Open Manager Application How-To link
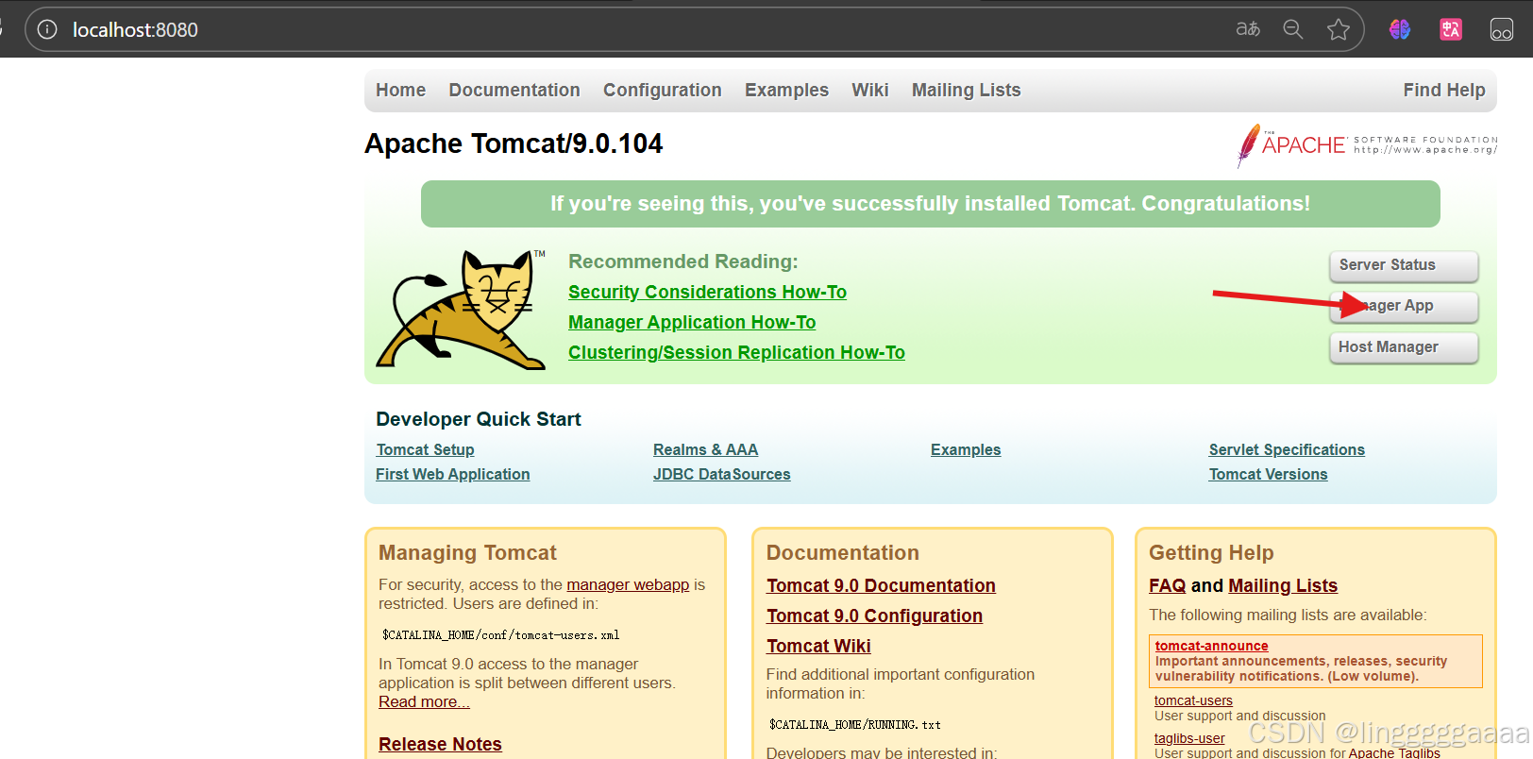Screen dimensions: 1533x759 tap(692, 322)
